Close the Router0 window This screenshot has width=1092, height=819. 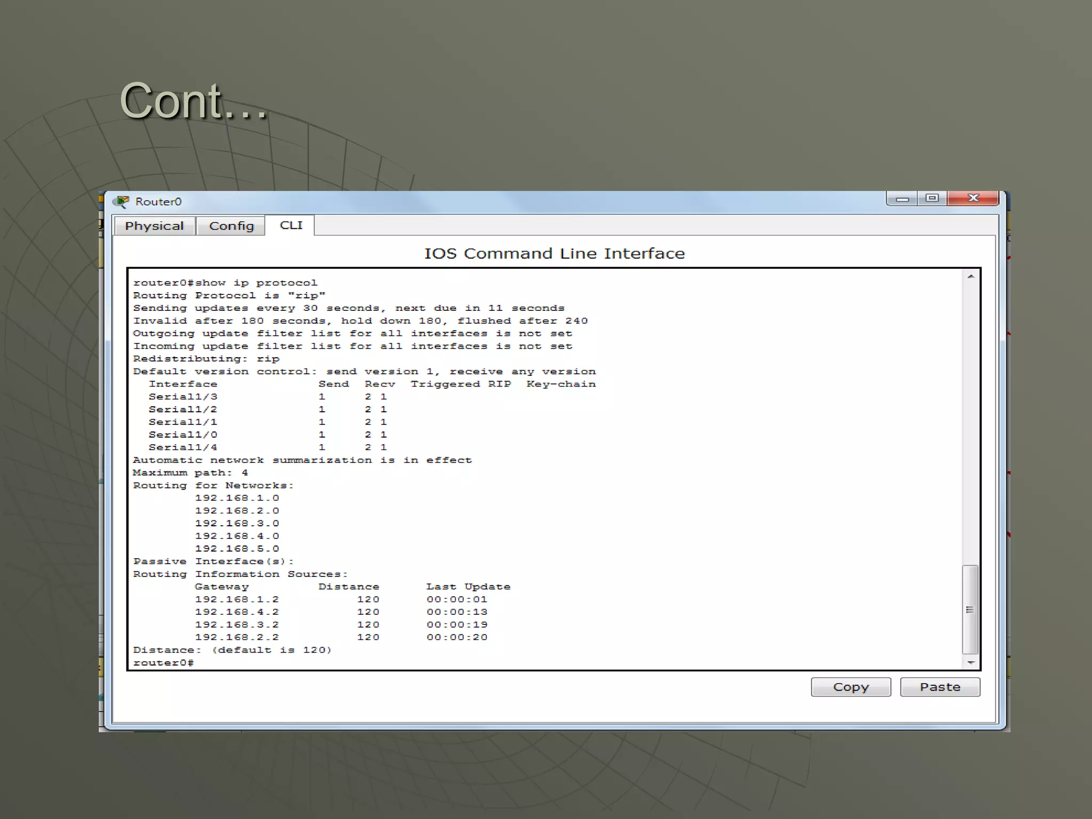pos(973,198)
